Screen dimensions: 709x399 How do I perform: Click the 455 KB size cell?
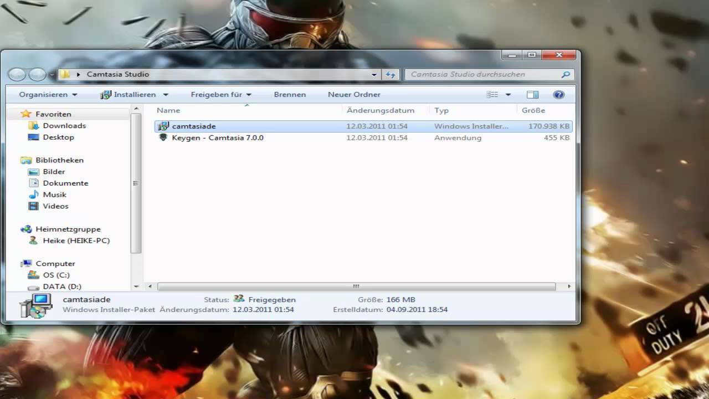coord(557,137)
